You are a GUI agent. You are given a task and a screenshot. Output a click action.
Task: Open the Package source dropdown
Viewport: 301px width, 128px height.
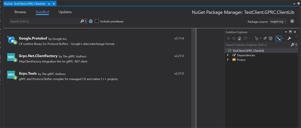(278, 21)
